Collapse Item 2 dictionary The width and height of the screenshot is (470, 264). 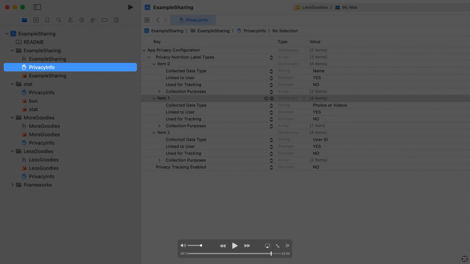pos(154,133)
